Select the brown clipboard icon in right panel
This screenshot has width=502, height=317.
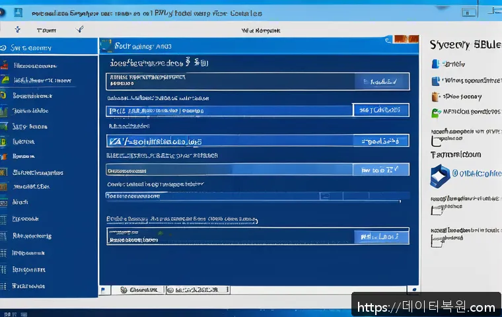[x=435, y=96]
